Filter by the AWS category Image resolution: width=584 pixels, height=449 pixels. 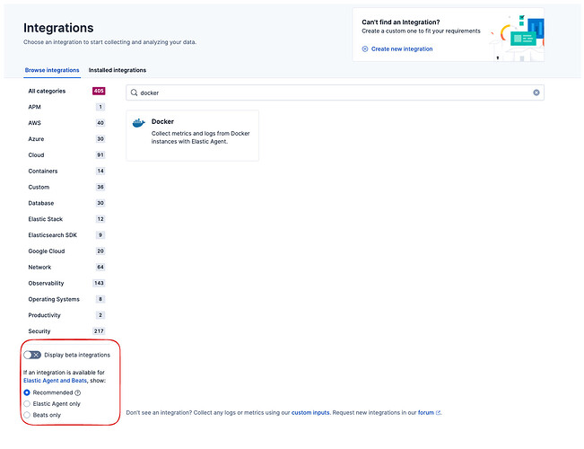(66, 123)
